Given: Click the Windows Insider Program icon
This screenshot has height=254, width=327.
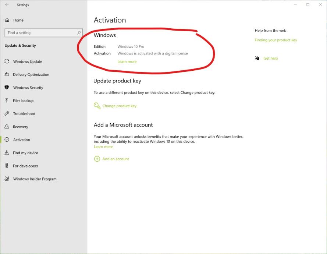Looking at the screenshot, I should point(7,179).
